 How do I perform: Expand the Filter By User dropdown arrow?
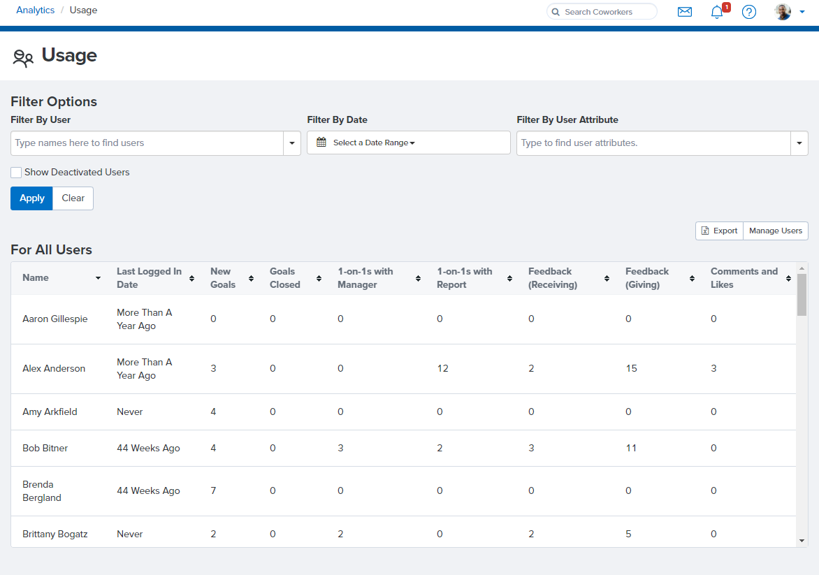point(291,143)
